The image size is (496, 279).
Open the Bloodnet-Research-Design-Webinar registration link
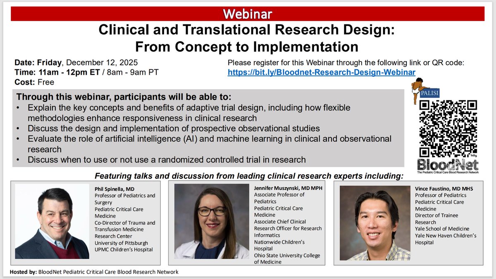pos(322,72)
